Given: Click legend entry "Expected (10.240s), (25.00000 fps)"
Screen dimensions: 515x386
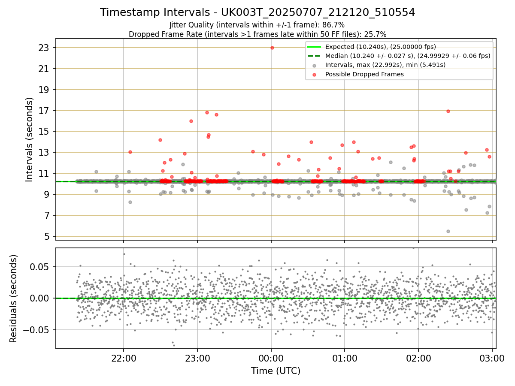Looking at the screenshot, I should [381, 47].
